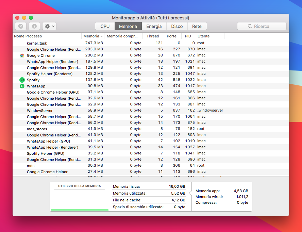Select Google Chrome Helper with 56,0 MB
The image size is (302, 232).
tap(151, 123)
